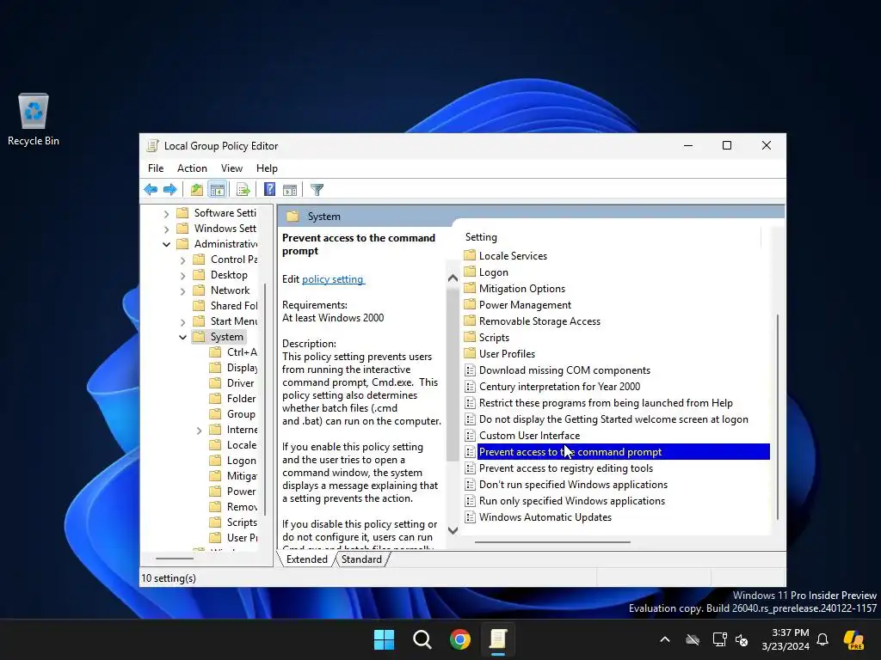Show hidden tray icons chevron
881x660 pixels.
[665, 639]
